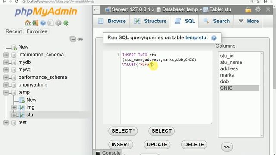The width and height of the screenshot is (276, 155).
Task: Click the log out door icon
Action: tap(35, 23)
